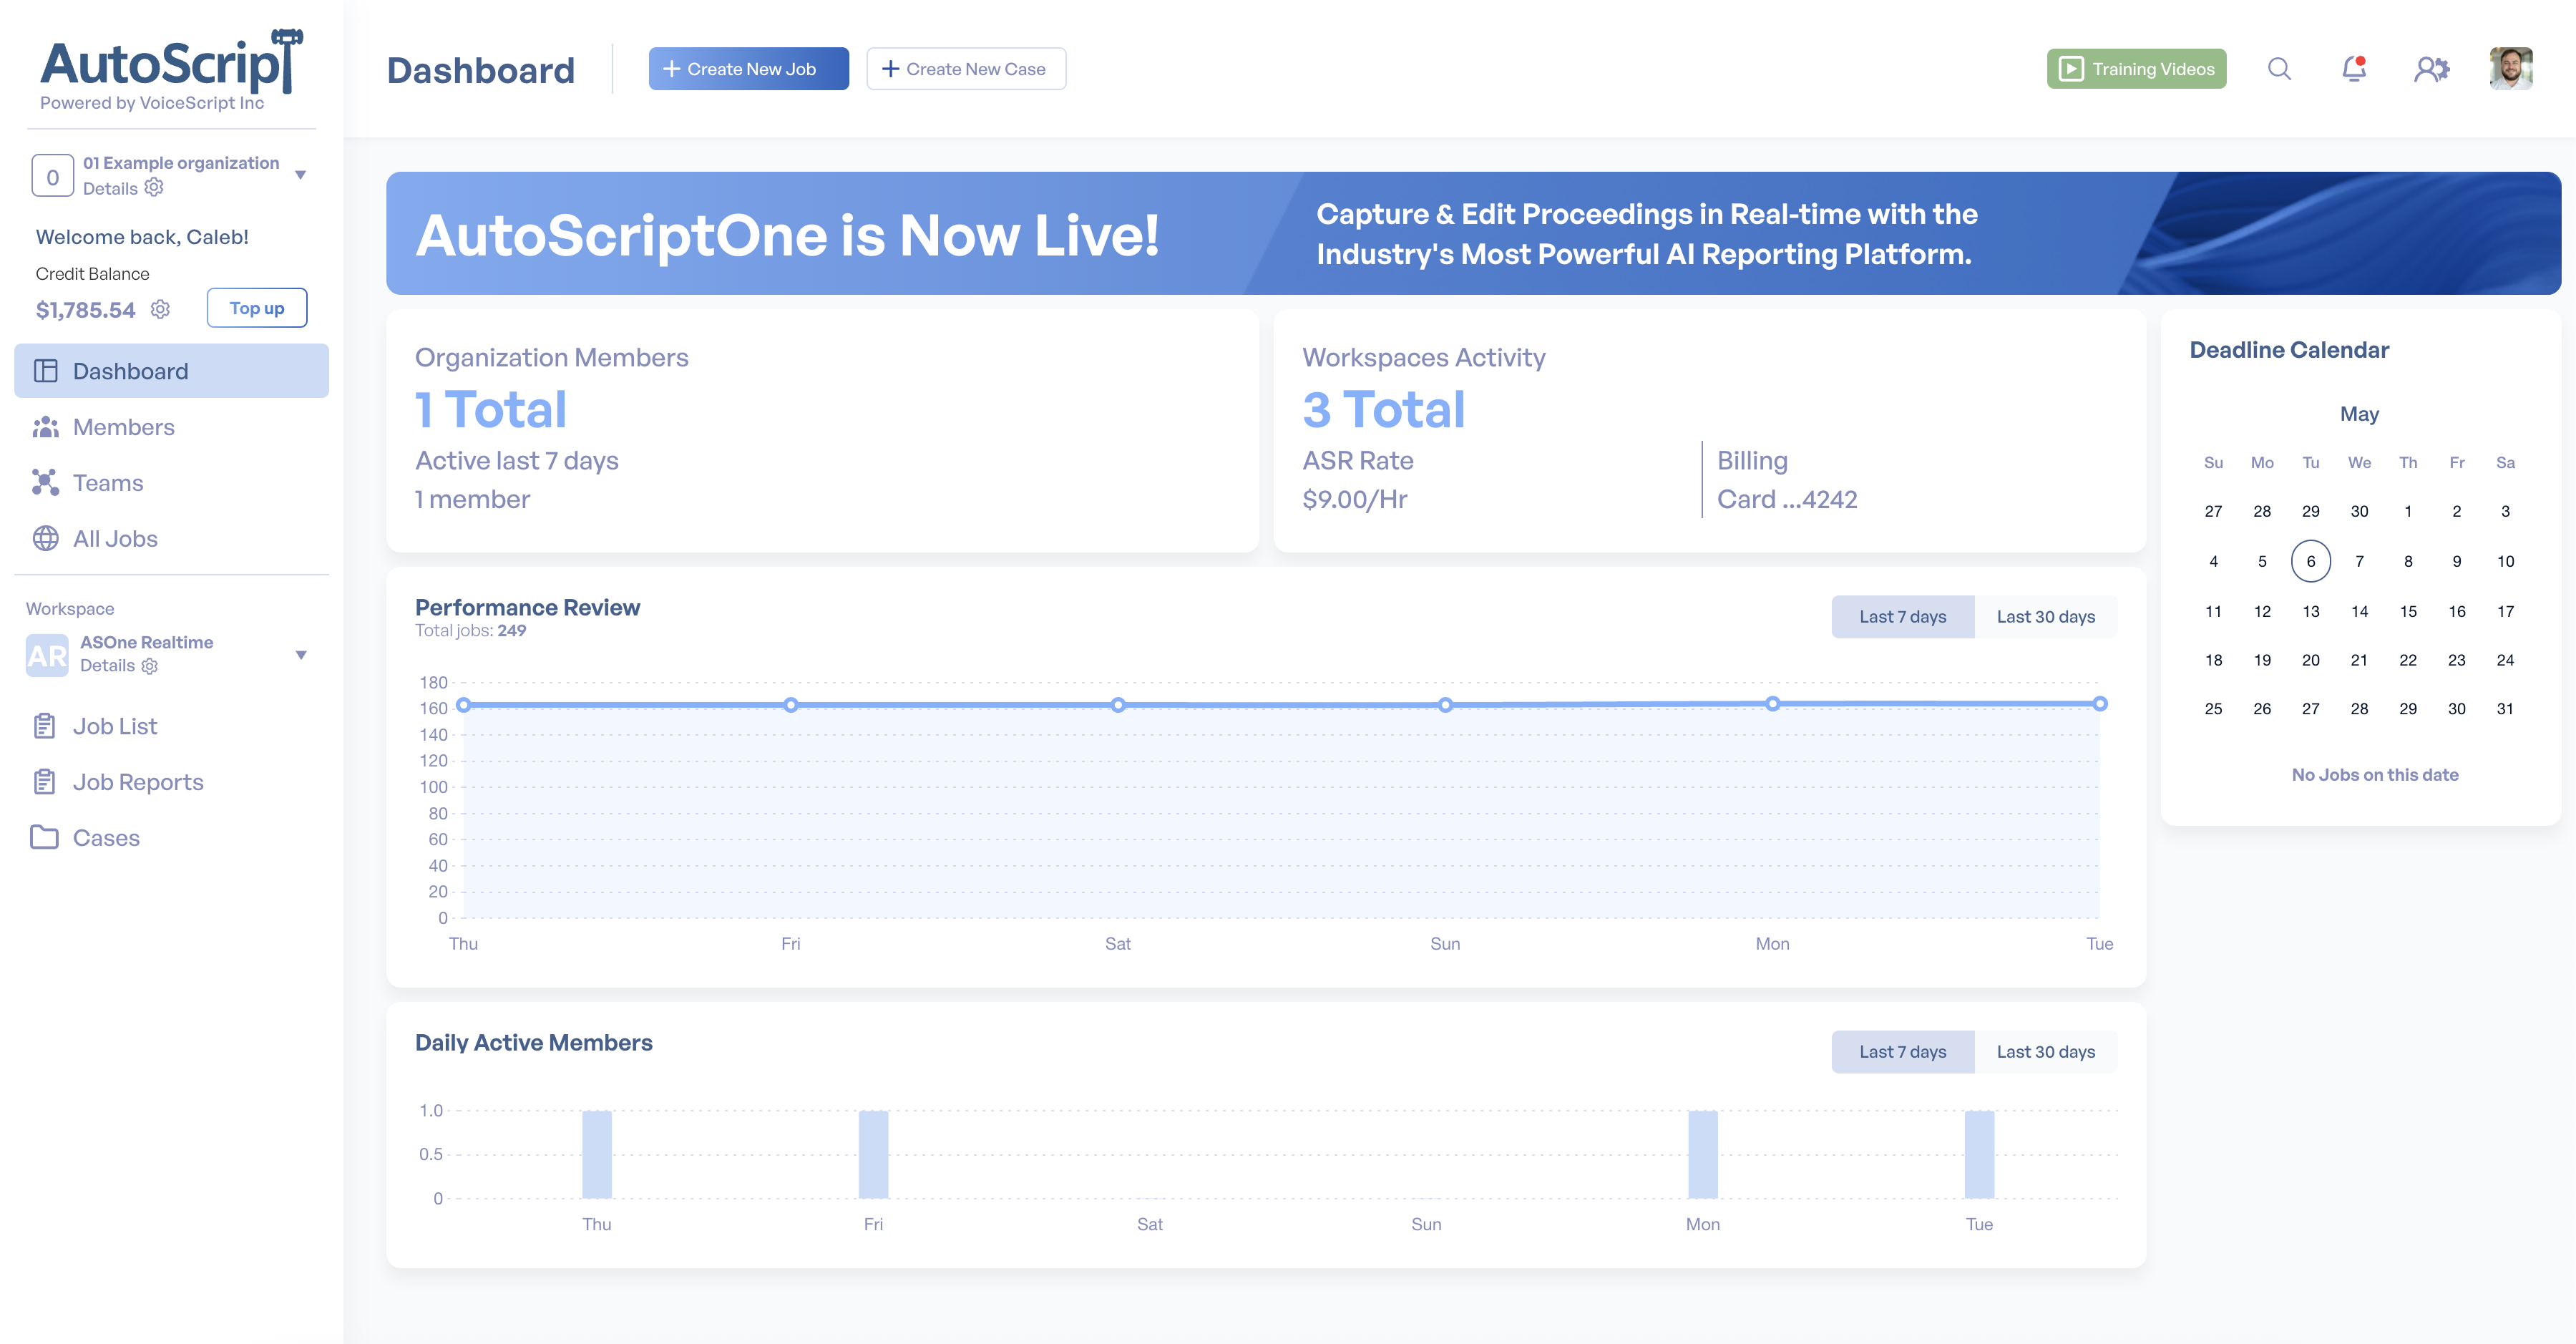The image size is (2576, 1344).
Task: Click the AR workspace avatar badge
Action: click(x=47, y=656)
